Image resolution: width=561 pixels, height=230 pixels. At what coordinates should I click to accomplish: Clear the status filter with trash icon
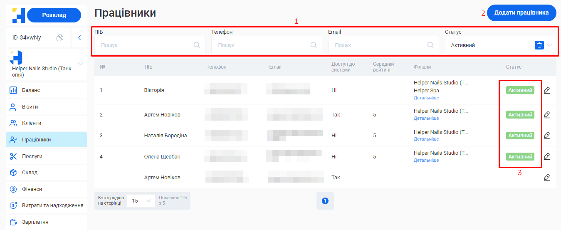pyautogui.click(x=539, y=45)
